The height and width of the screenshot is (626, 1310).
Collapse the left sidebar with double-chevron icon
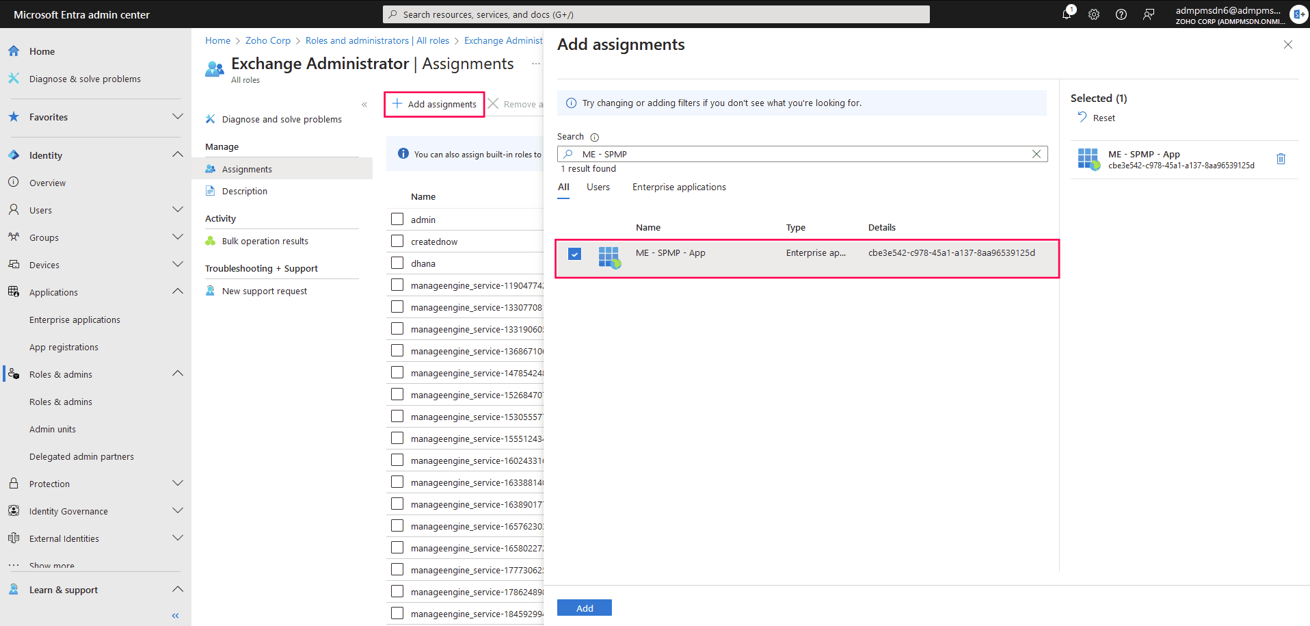pyautogui.click(x=176, y=616)
